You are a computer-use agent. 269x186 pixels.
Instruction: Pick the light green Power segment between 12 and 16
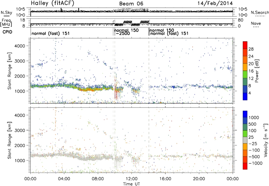(245, 75)
